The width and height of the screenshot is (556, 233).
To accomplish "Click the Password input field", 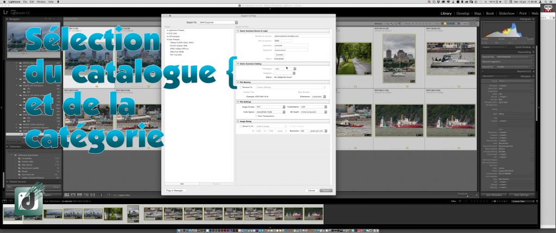I will [291, 50].
